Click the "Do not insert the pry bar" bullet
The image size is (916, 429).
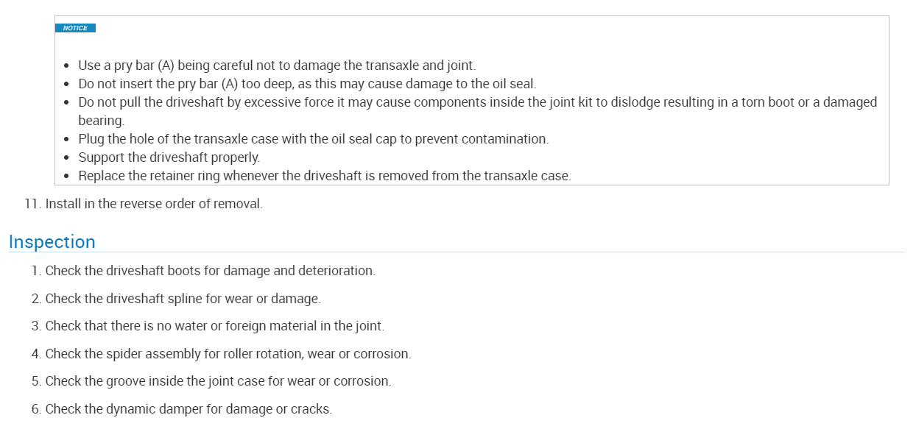click(307, 84)
